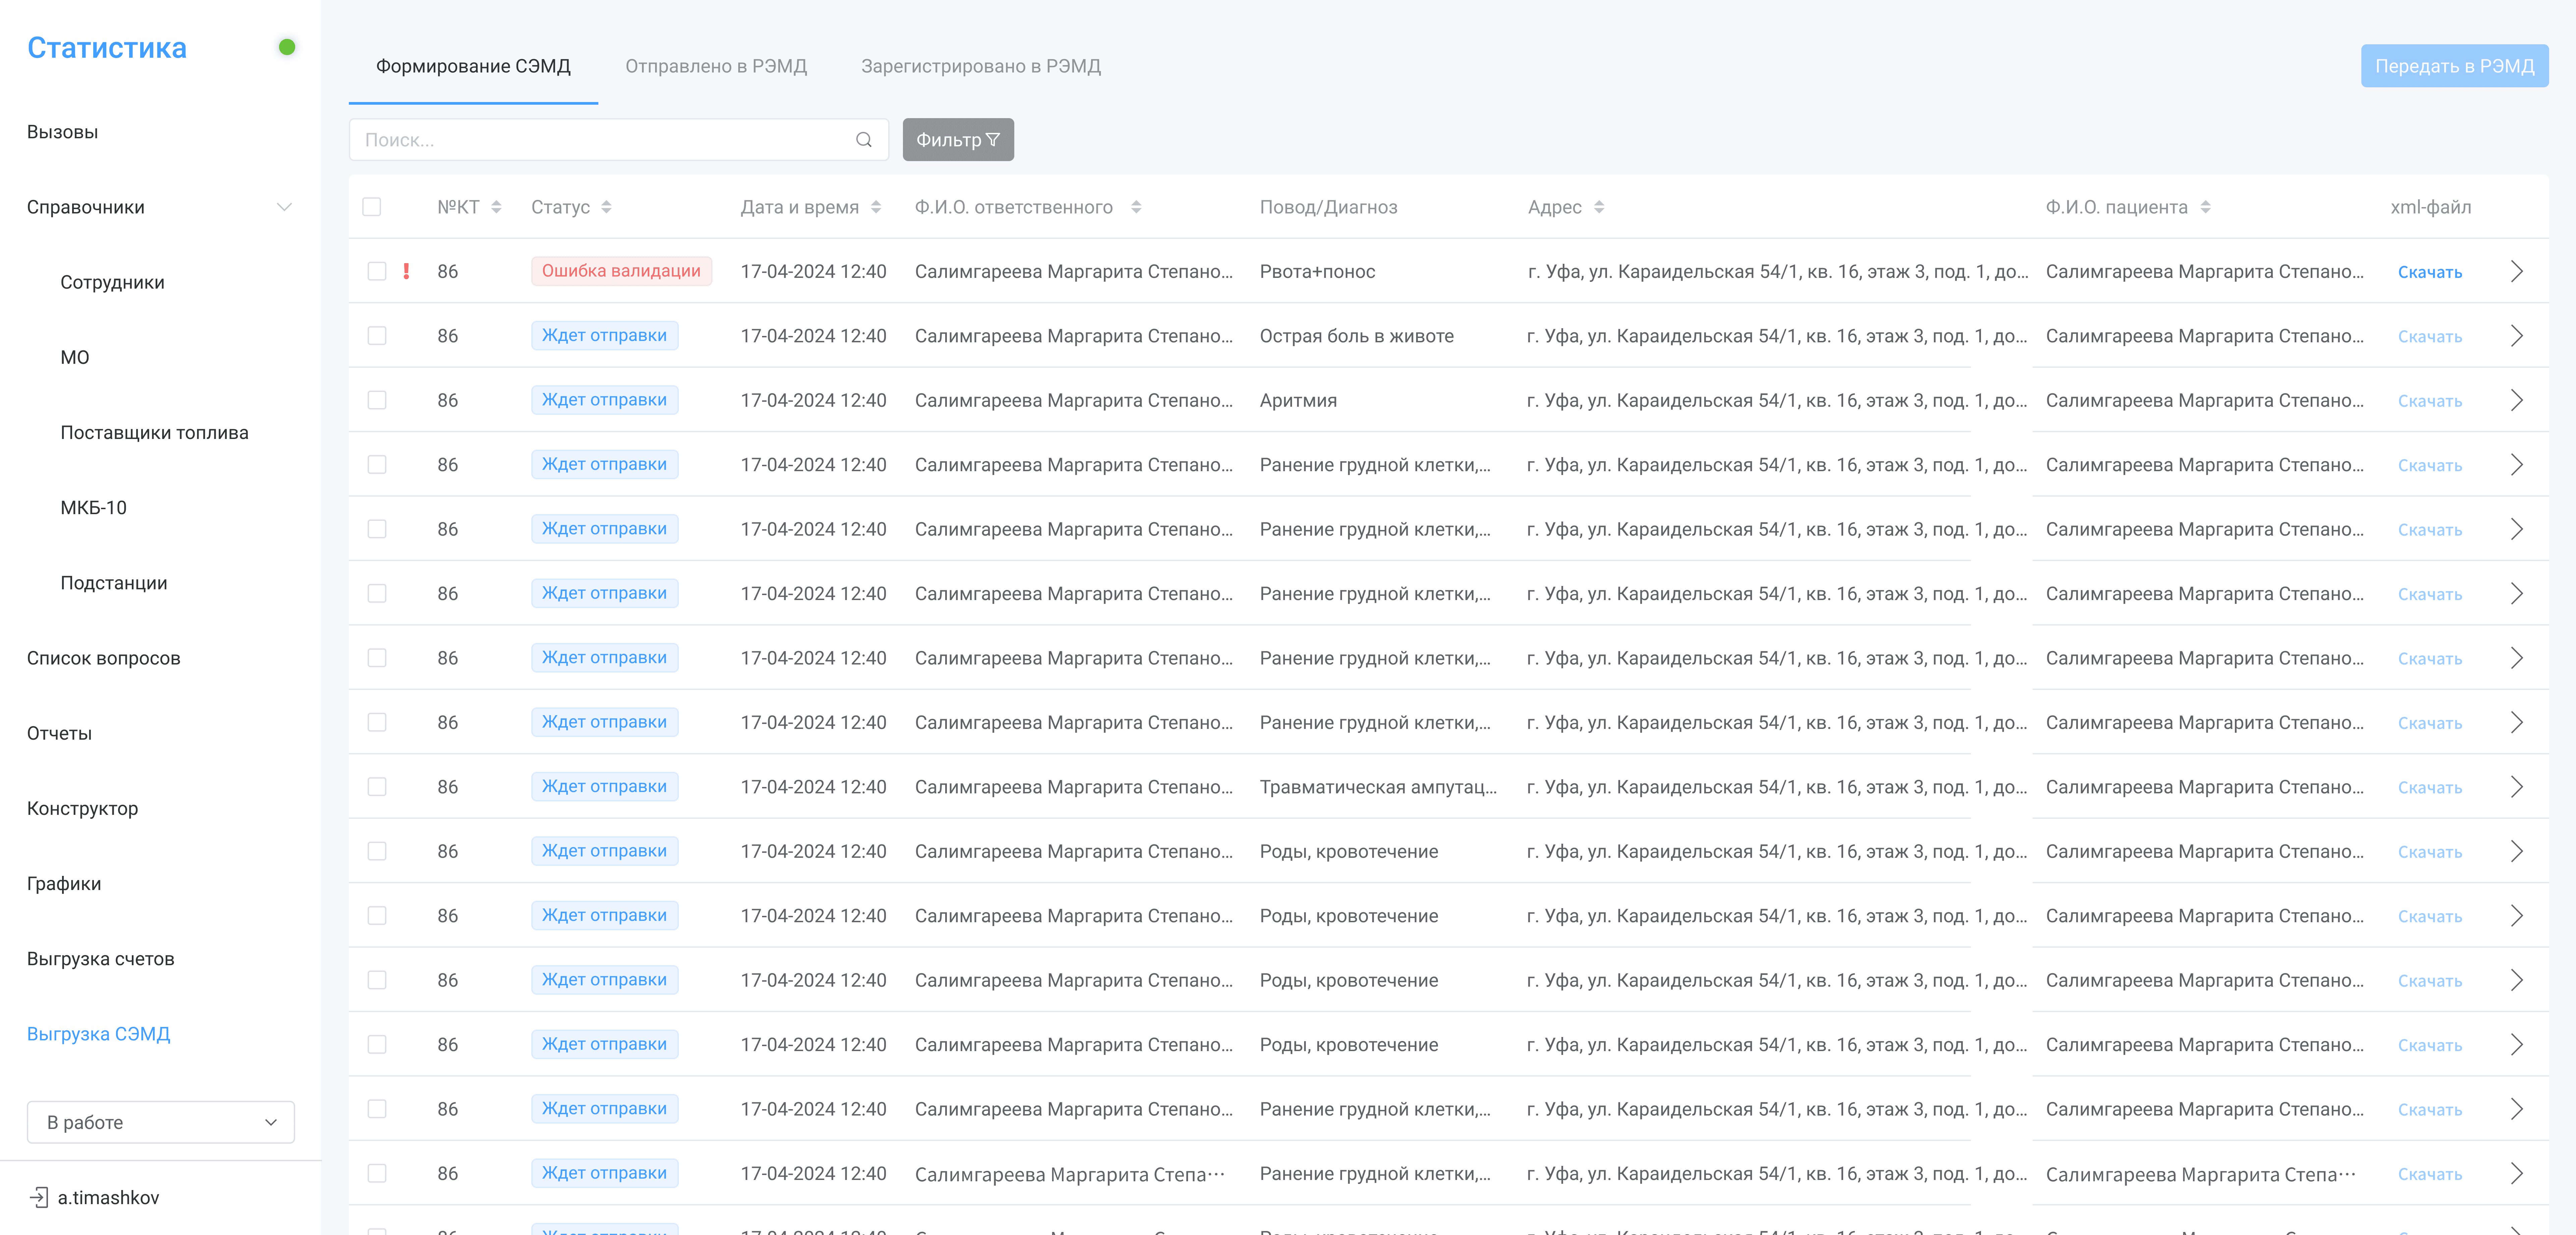Open row details arrow for Аритмия row
The height and width of the screenshot is (1235, 2576).
(2516, 400)
